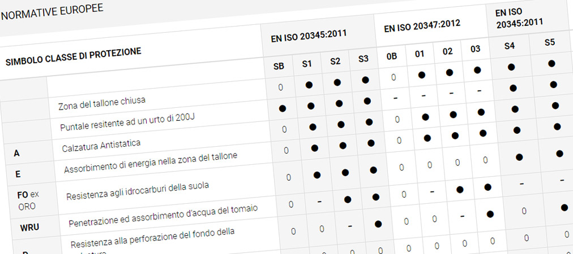Click the SIMBOLO CLASSE DI PROTEZIONE header
The width and height of the screenshot is (573, 254).
tap(73, 56)
